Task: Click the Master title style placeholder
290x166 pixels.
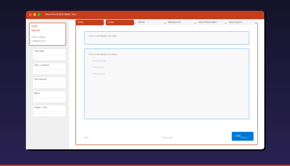Action: tap(167, 38)
